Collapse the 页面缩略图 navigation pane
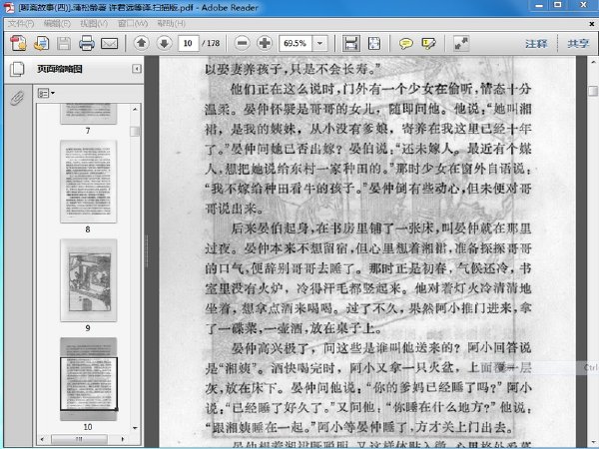The image size is (599, 449). pyautogui.click(x=137, y=69)
